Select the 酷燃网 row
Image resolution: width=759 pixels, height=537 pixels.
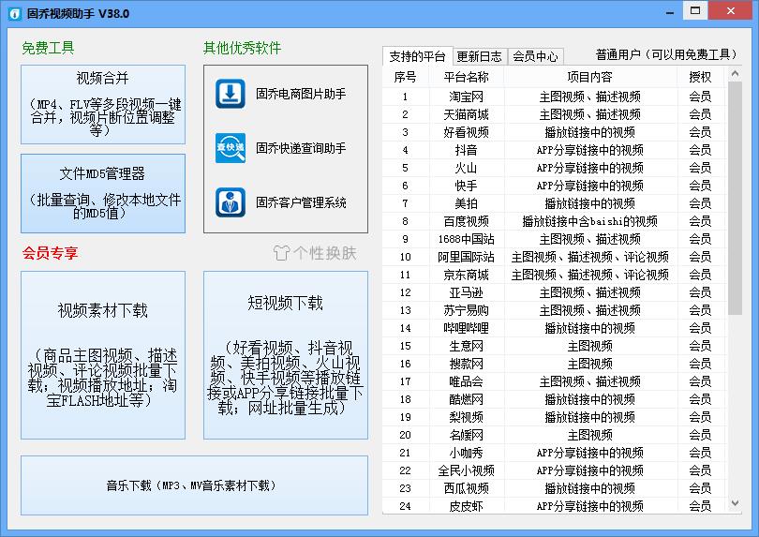(555, 399)
